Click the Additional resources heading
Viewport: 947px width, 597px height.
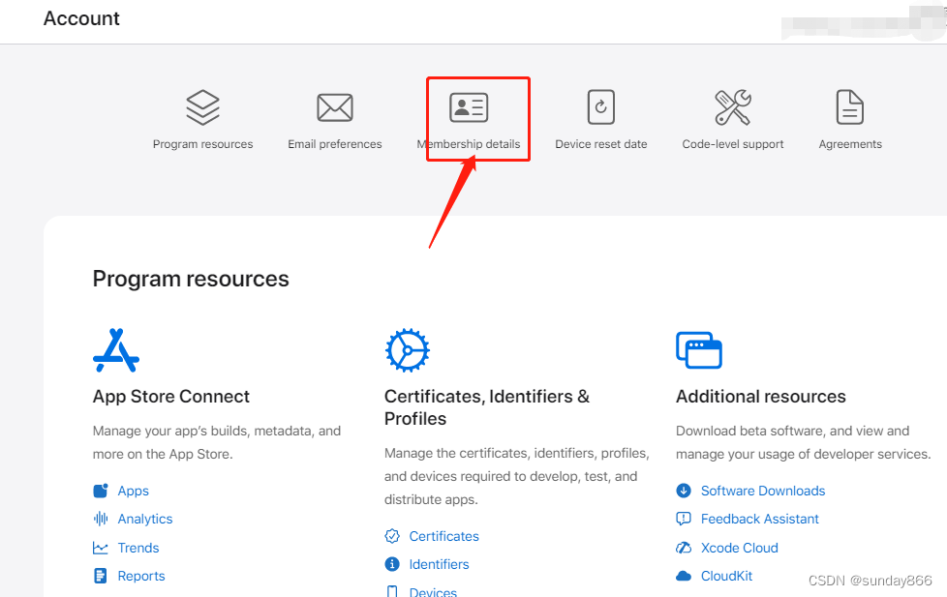point(760,397)
